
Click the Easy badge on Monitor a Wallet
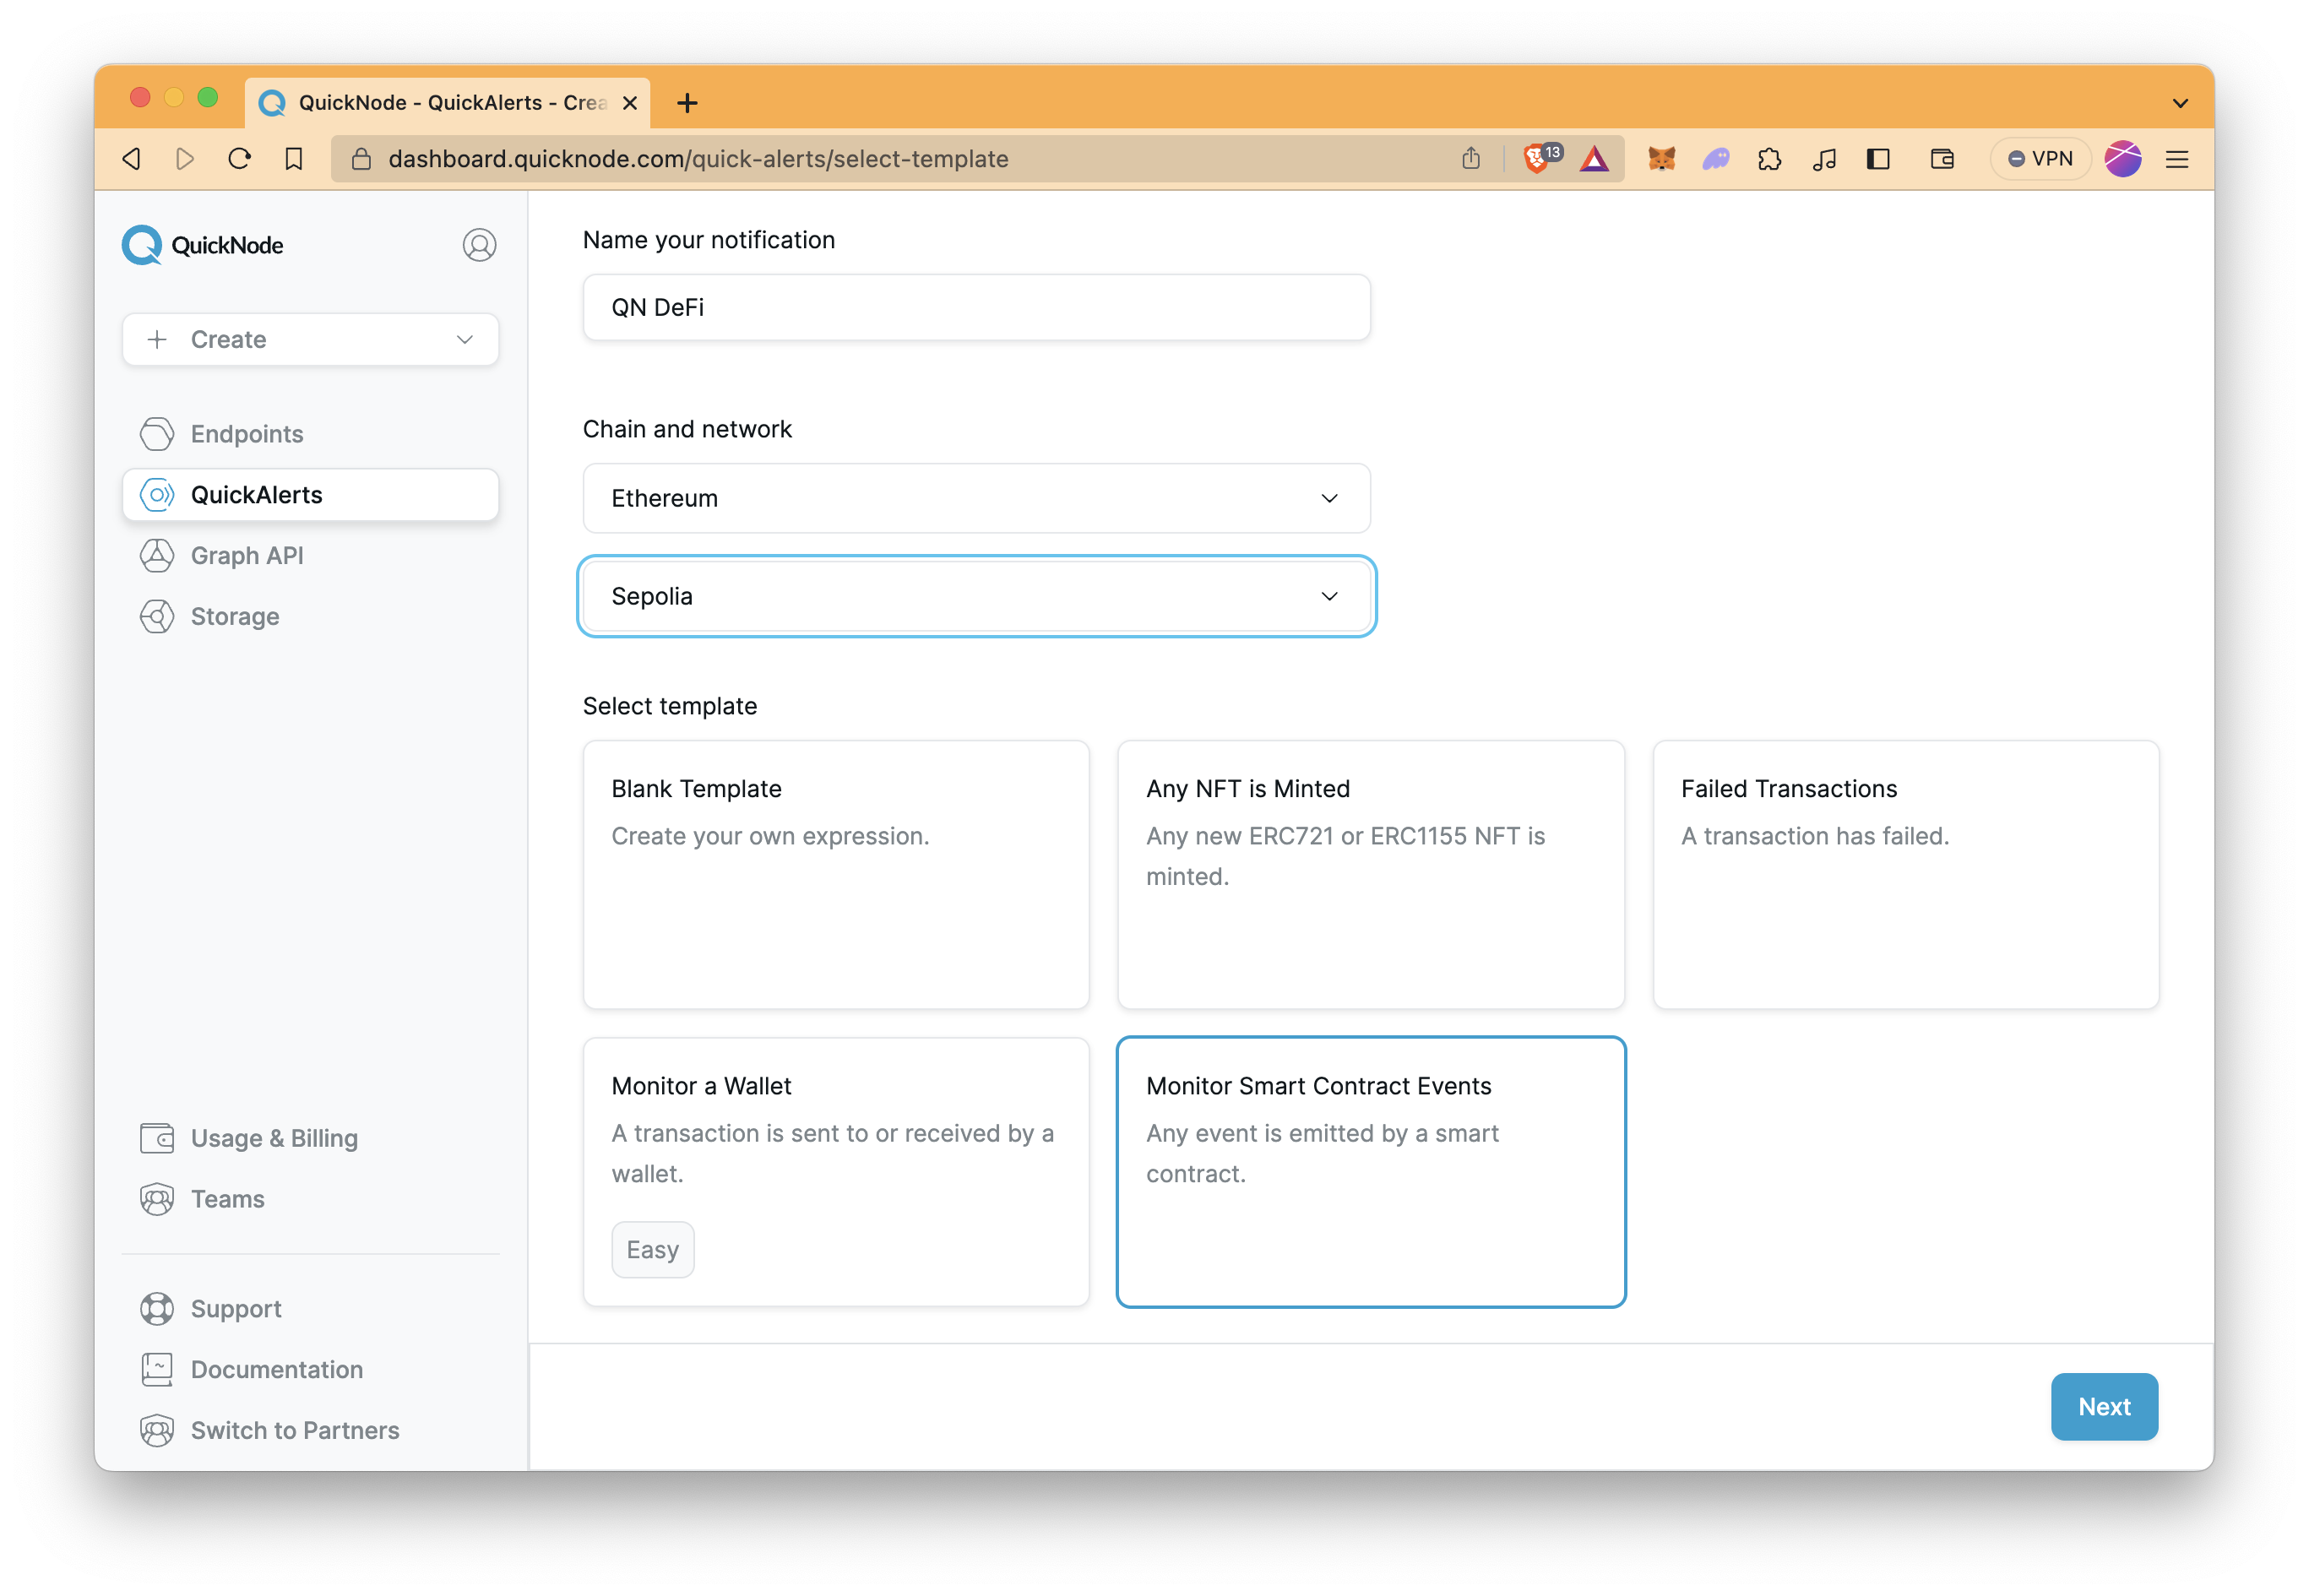tap(652, 1250)
